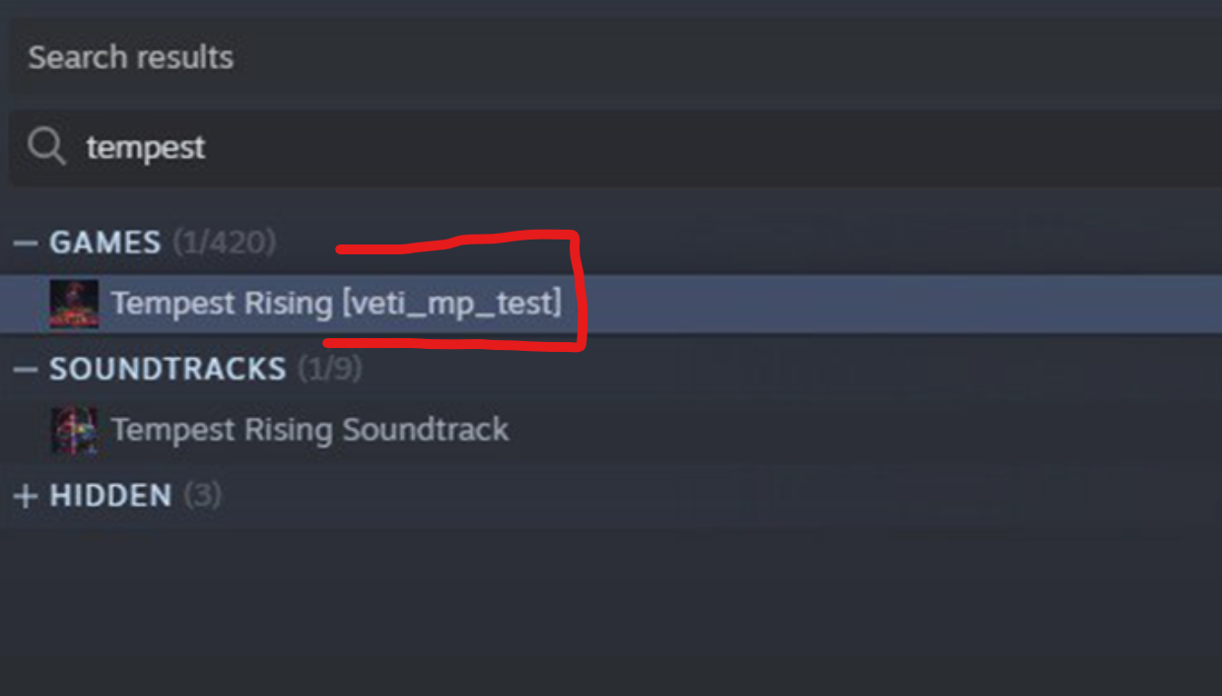Click the typed word "tempest" in search
This screenshot has width=1222, height=696.
click(146, 148)
